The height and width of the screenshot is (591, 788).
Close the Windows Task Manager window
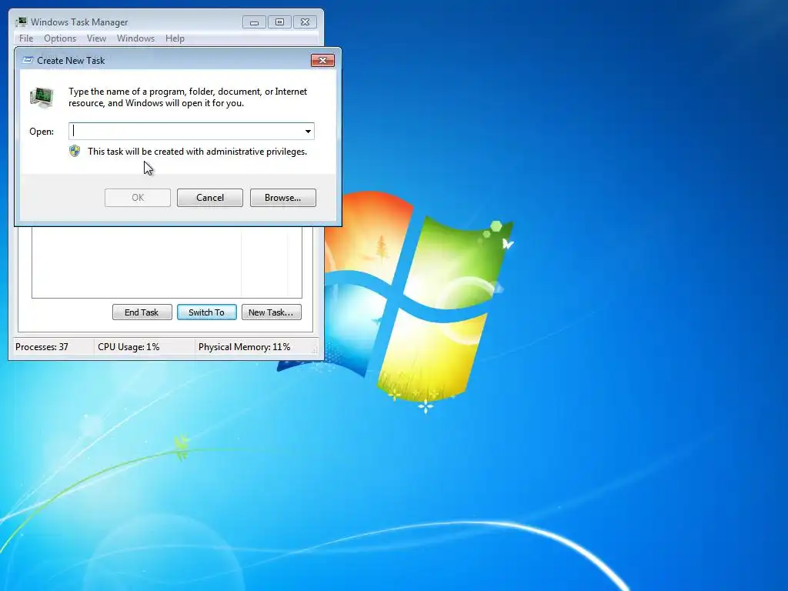pyautogui.click(x=305, y=22)
